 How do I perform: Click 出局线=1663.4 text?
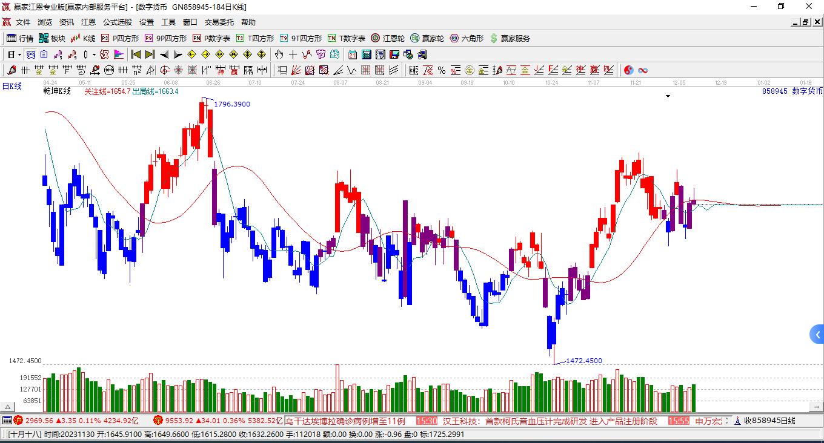[156, 91]
